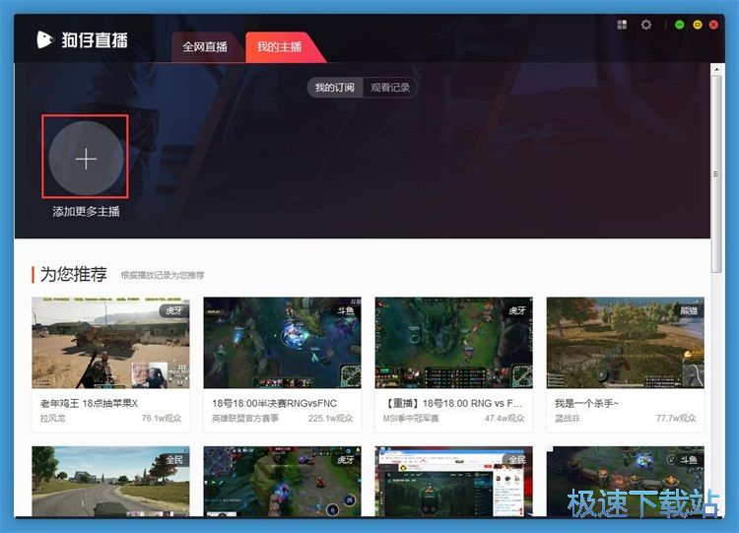
Task: Open the grid layout icon in title bar
Action: click(622, 25)
